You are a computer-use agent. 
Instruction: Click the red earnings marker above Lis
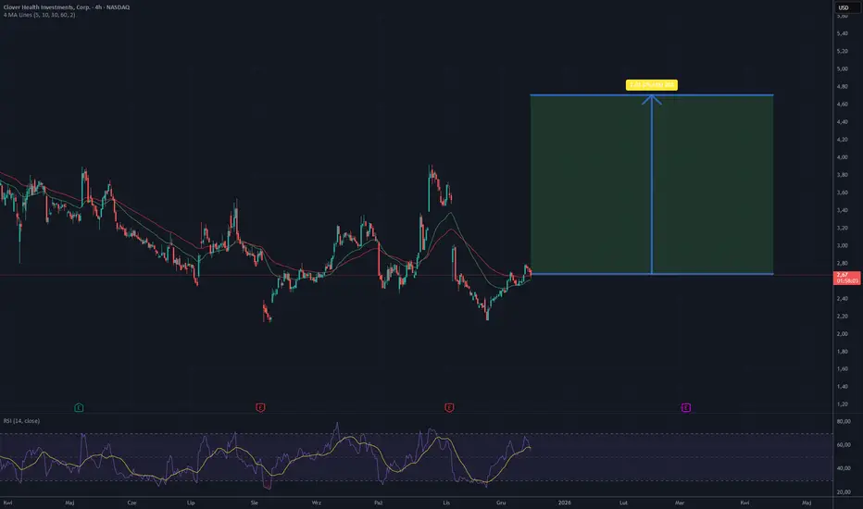(449, 407)
